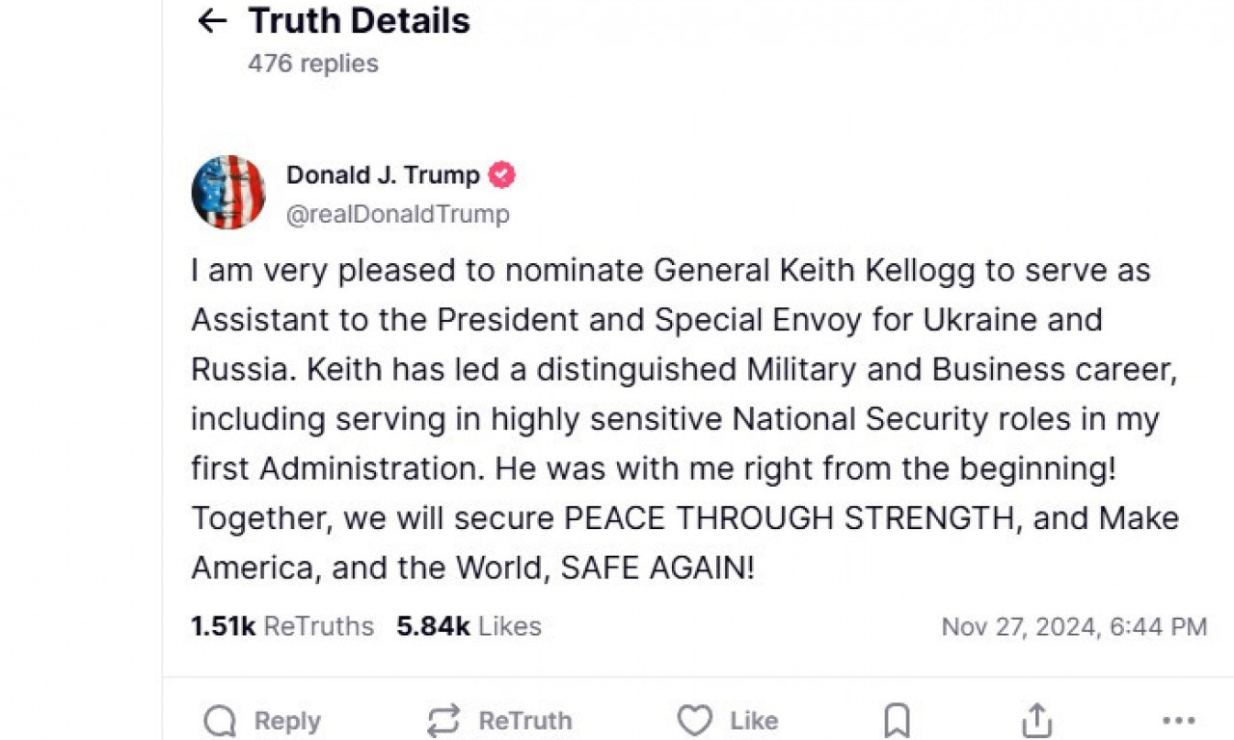Open the flag-painted profile avatar

[228, 192]
